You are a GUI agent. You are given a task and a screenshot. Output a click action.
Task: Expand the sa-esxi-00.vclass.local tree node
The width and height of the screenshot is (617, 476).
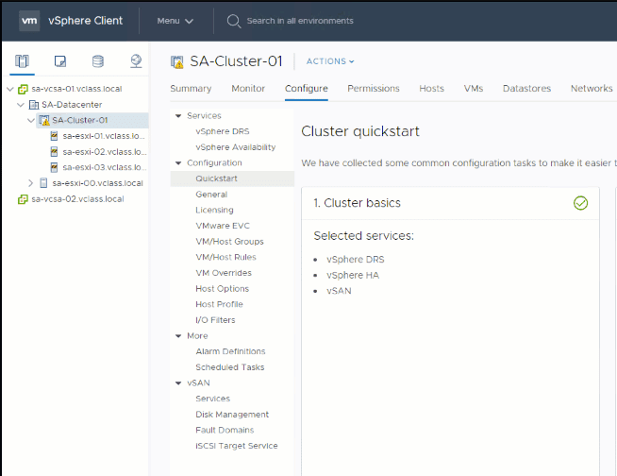pos(31,183)
